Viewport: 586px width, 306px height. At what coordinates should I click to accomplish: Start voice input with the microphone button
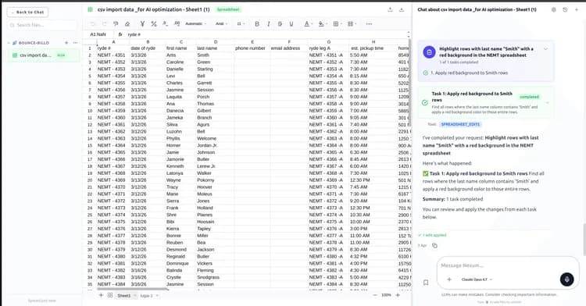coord(566,279)
